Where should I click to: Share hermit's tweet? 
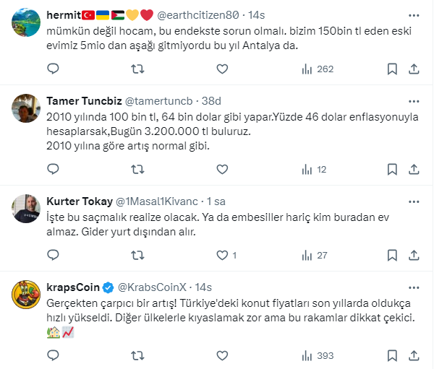pos(414,69)
